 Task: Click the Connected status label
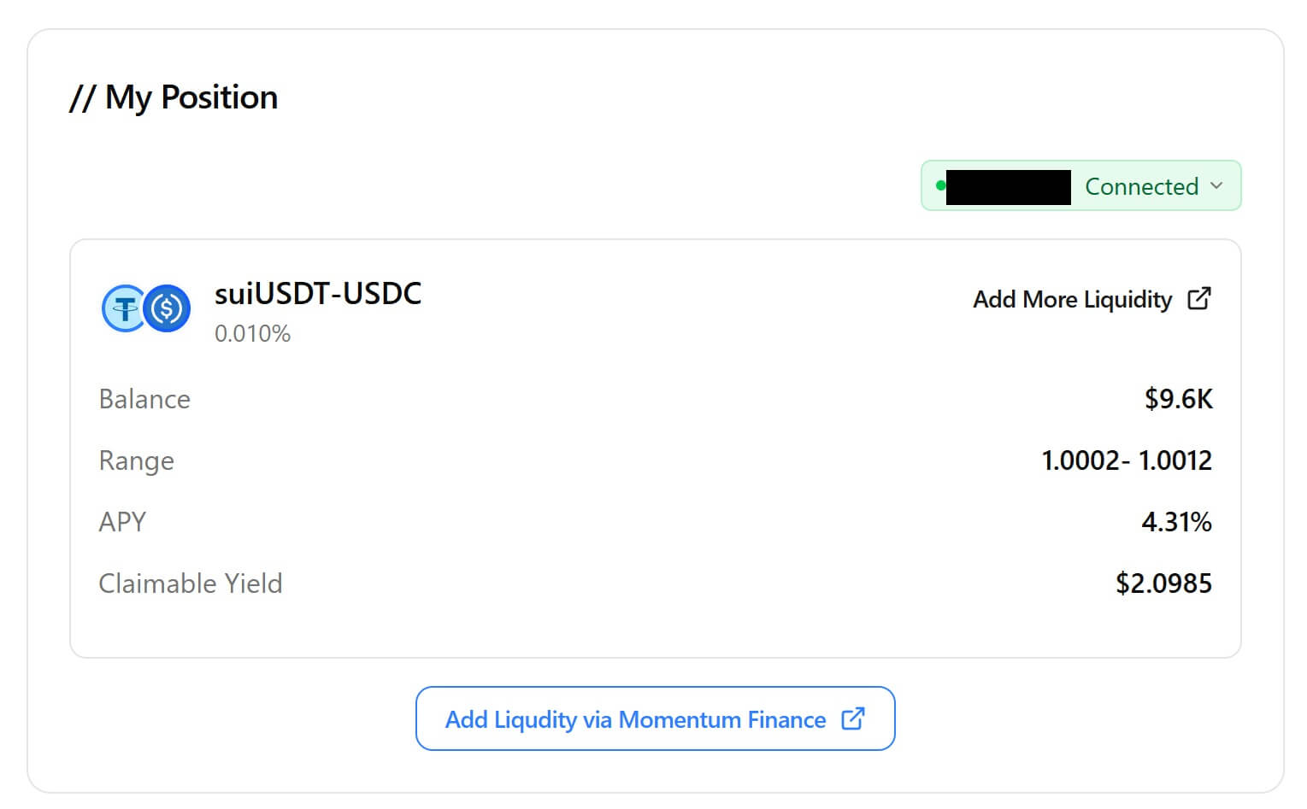tap(1141, 186)
